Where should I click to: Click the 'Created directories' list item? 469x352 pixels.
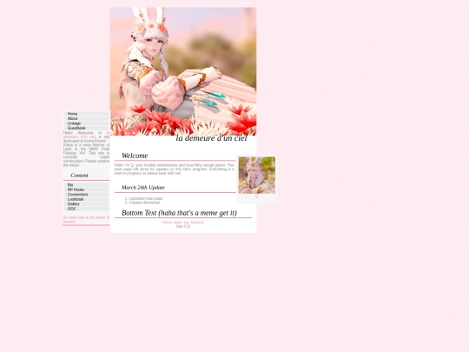[144, 203]
